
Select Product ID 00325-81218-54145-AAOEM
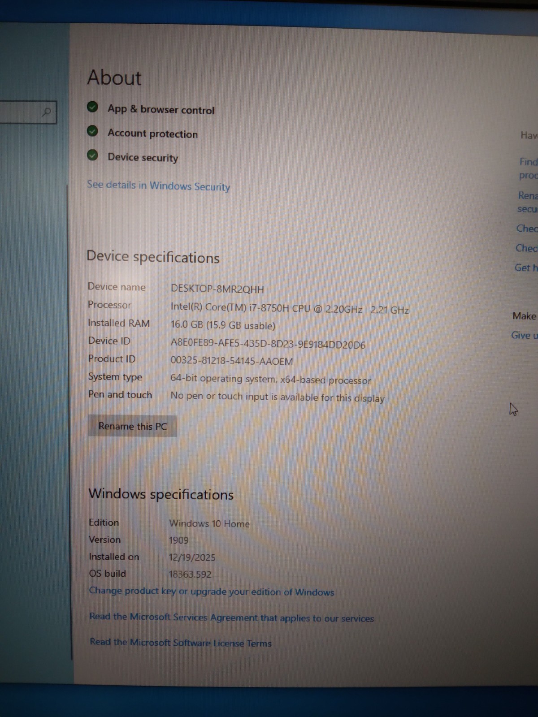[x=232, y=361]
